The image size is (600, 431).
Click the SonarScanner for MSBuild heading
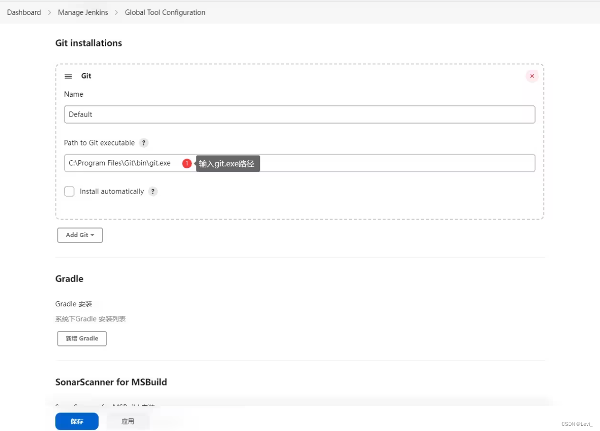[111, 382]
